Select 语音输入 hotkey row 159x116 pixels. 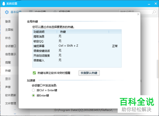[x=77, y=60]
